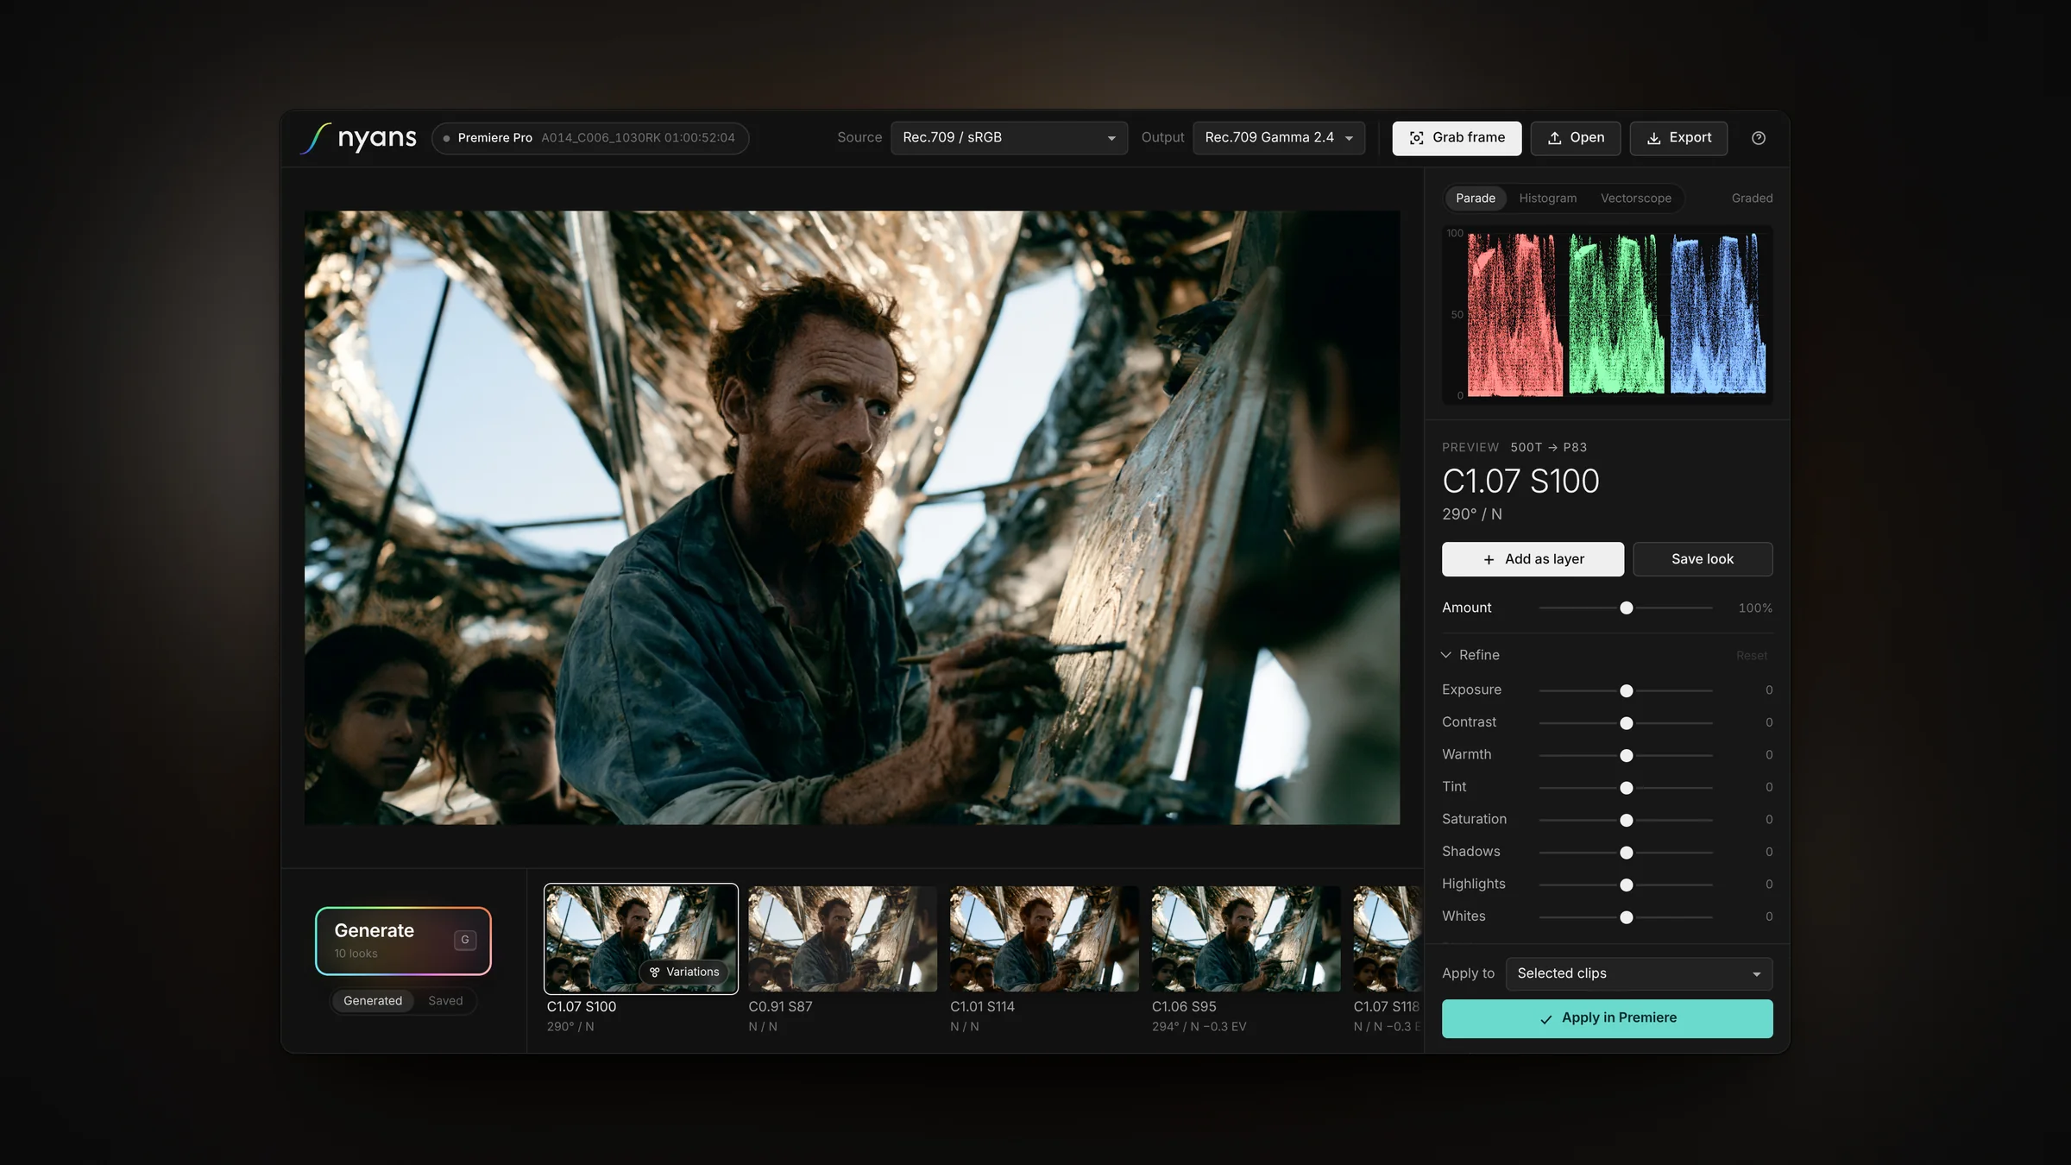Click Add as layer button

point(1533,559)
